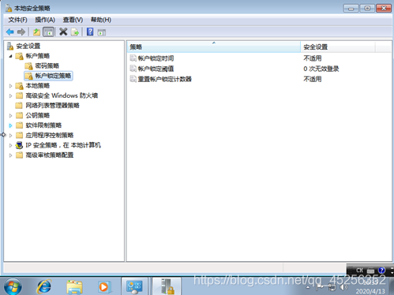Open the 帮助(H) menu
The width and height of the screenshot is (394, 295).
[101, 20]
